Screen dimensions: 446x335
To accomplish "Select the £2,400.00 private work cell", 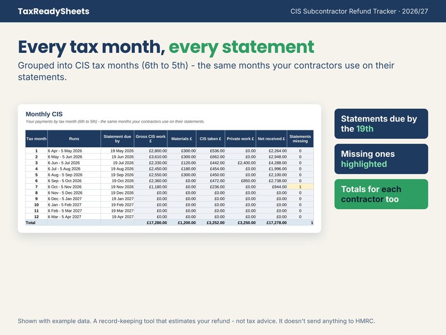I will click(x=240, y=163).
